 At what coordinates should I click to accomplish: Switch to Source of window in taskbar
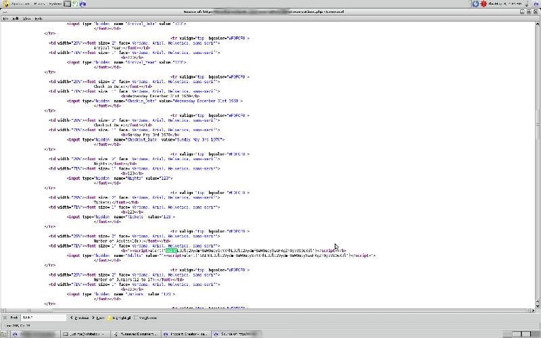236,334
